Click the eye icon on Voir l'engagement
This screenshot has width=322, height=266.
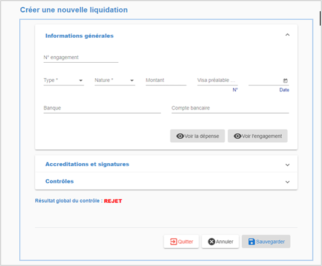pos(237,136)
